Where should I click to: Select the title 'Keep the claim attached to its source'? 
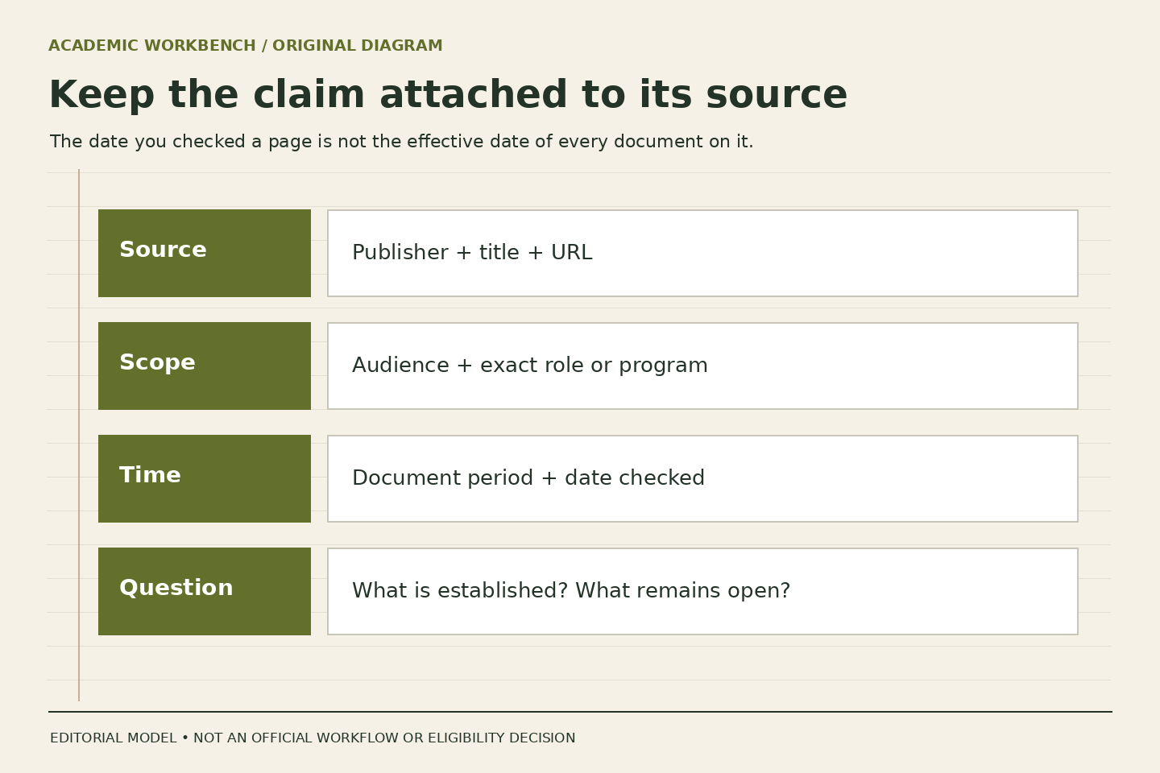pyautogui.click(x=448, y=95)
